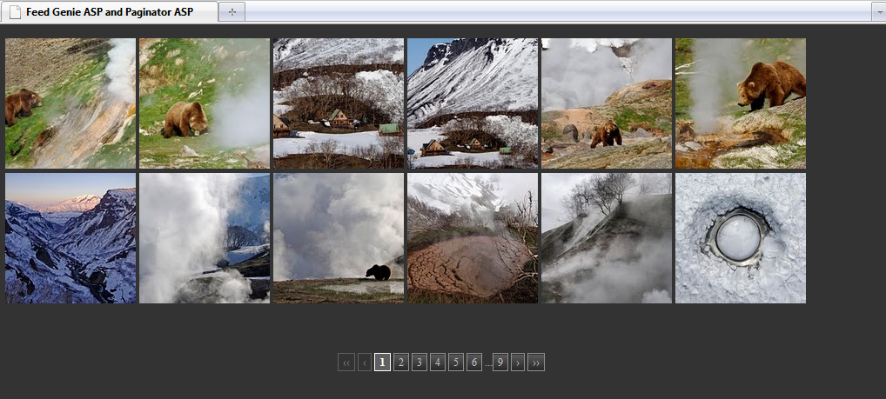Select page 1 in the paginator
The height and width of the screenshot is (399, 886).
pyautogui.click(x=383, y=362)
